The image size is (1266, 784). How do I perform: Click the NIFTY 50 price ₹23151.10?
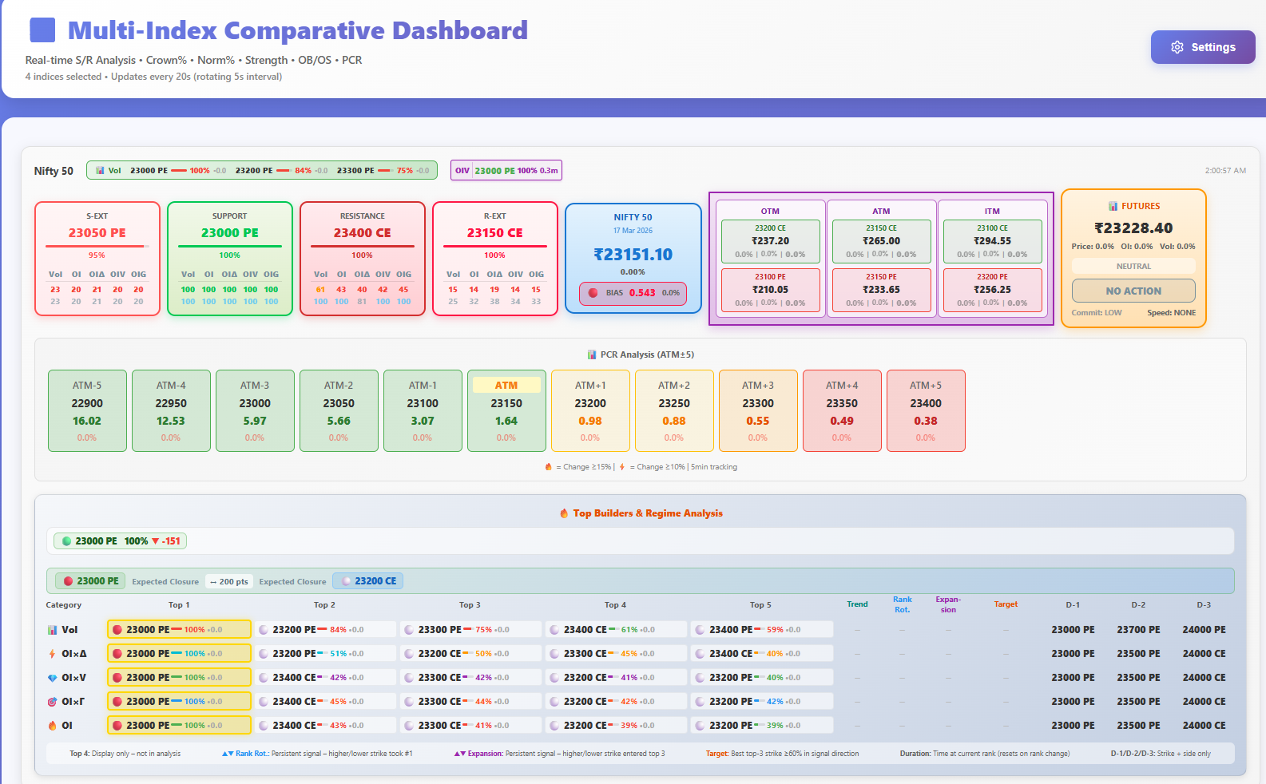click(x=633, y=255)
